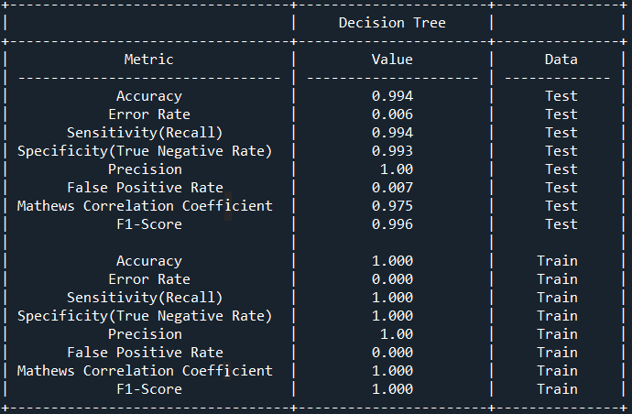Image resolution: width=632 pixels, height=414 pixels.
Task: Select the test Specificity value 0.993
Action: click(x=392, y=151)
